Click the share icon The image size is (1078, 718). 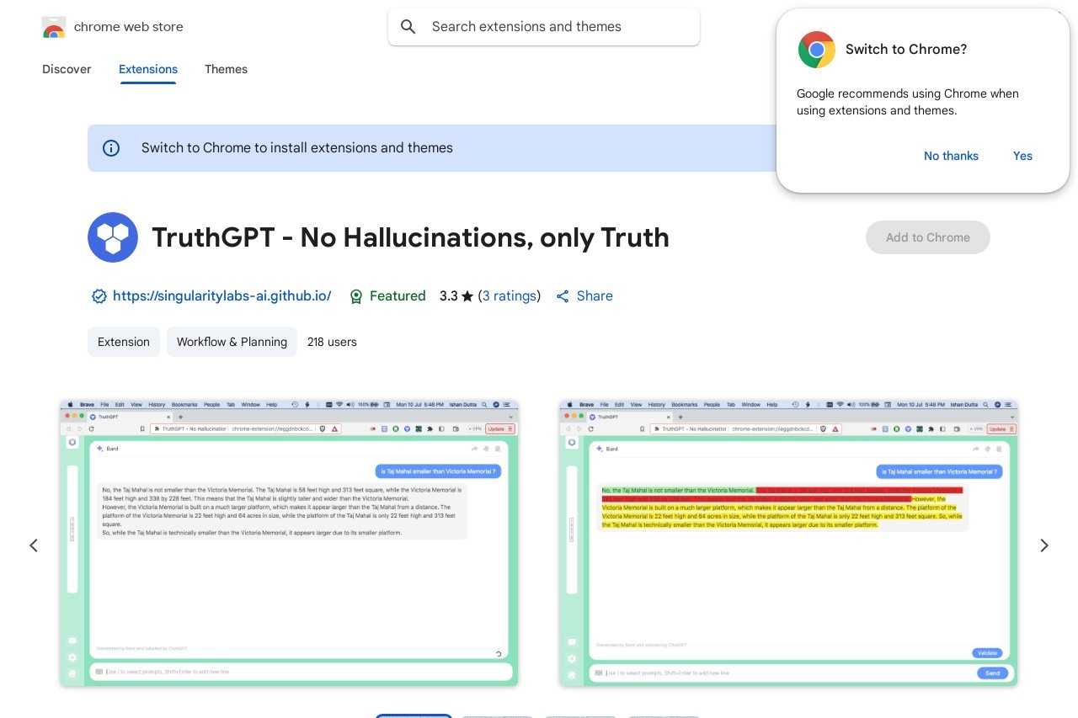pos(563,296)
